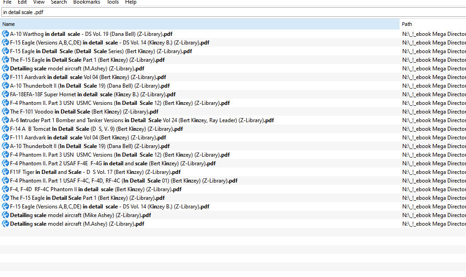The image size is (466, 277).
Task: Select 'A-10 Warthog in detail scale - DS Vol. 19' file name
Action: (x=91, y=34)
